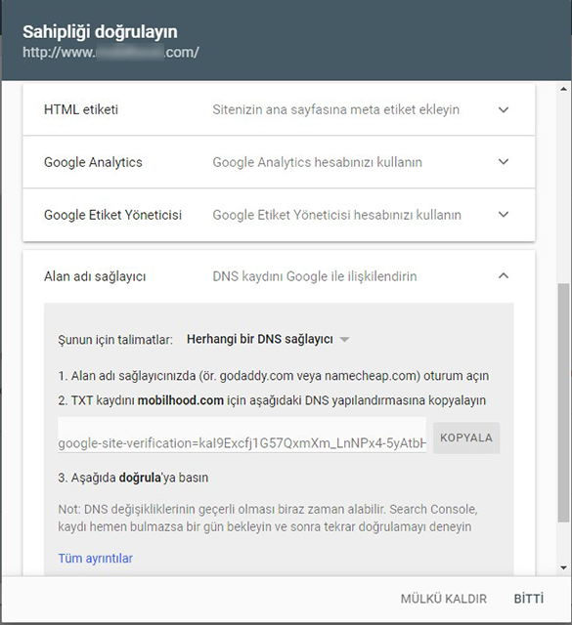Collapse the Alan adı sağlayıcı section
This screenshot has width=572, height=625.
[504, 275]
